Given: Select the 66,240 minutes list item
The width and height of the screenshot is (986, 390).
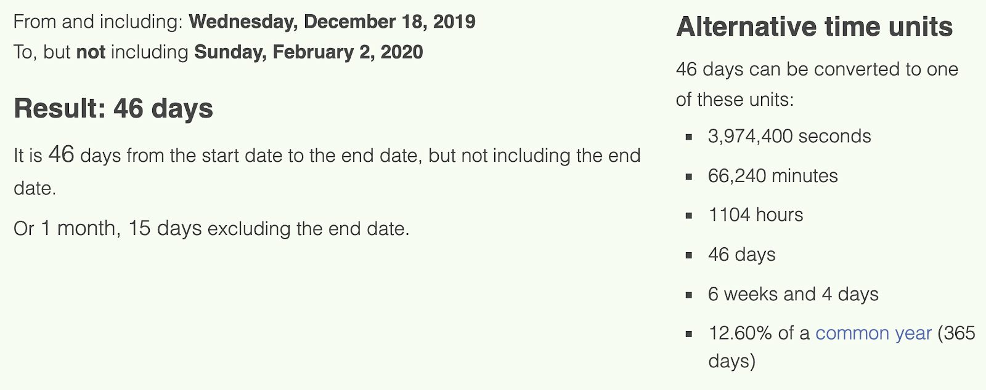Looking at the screenshot, I should 772,176.
